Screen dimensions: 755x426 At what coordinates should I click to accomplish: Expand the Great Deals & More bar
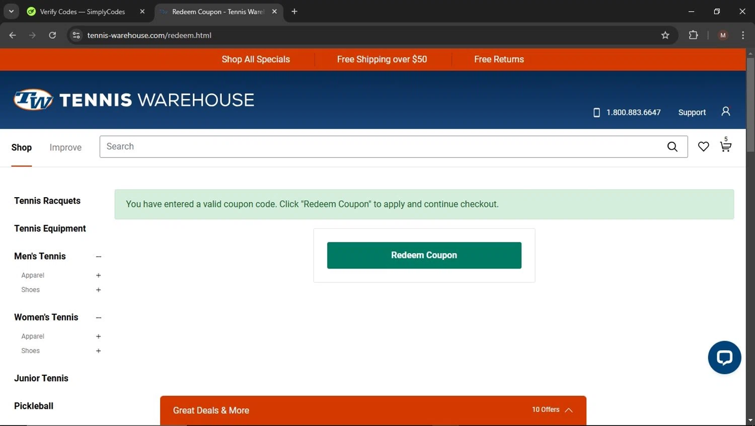(373, 410)
